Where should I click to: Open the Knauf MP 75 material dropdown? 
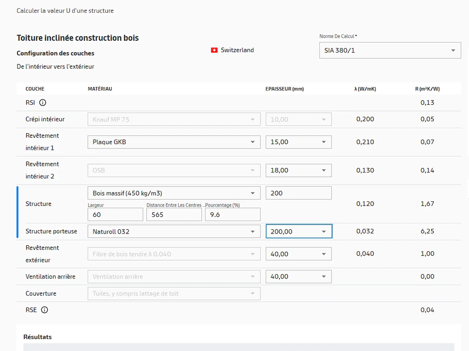[174, 119]
